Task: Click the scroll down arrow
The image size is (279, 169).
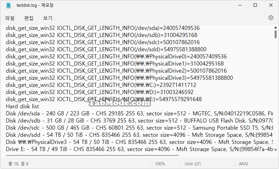Action: (x=276, y=150)
